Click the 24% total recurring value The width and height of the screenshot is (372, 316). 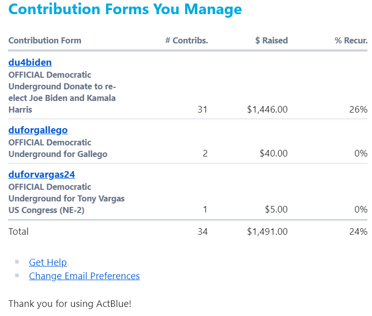358,231
